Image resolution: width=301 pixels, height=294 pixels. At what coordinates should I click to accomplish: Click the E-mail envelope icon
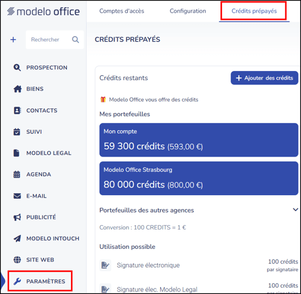17,196
